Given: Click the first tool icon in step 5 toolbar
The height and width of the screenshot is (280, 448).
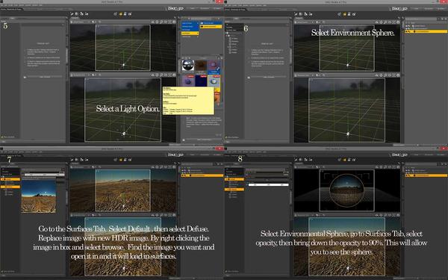Looking at the screenshot, I should [x=72, y=13].
